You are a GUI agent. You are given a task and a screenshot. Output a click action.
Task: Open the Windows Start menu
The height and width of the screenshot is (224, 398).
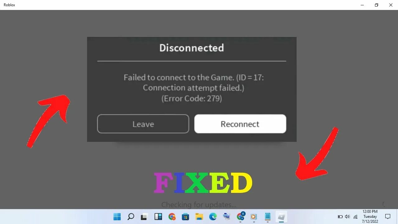pyautogui.click(x=117, y=217)
